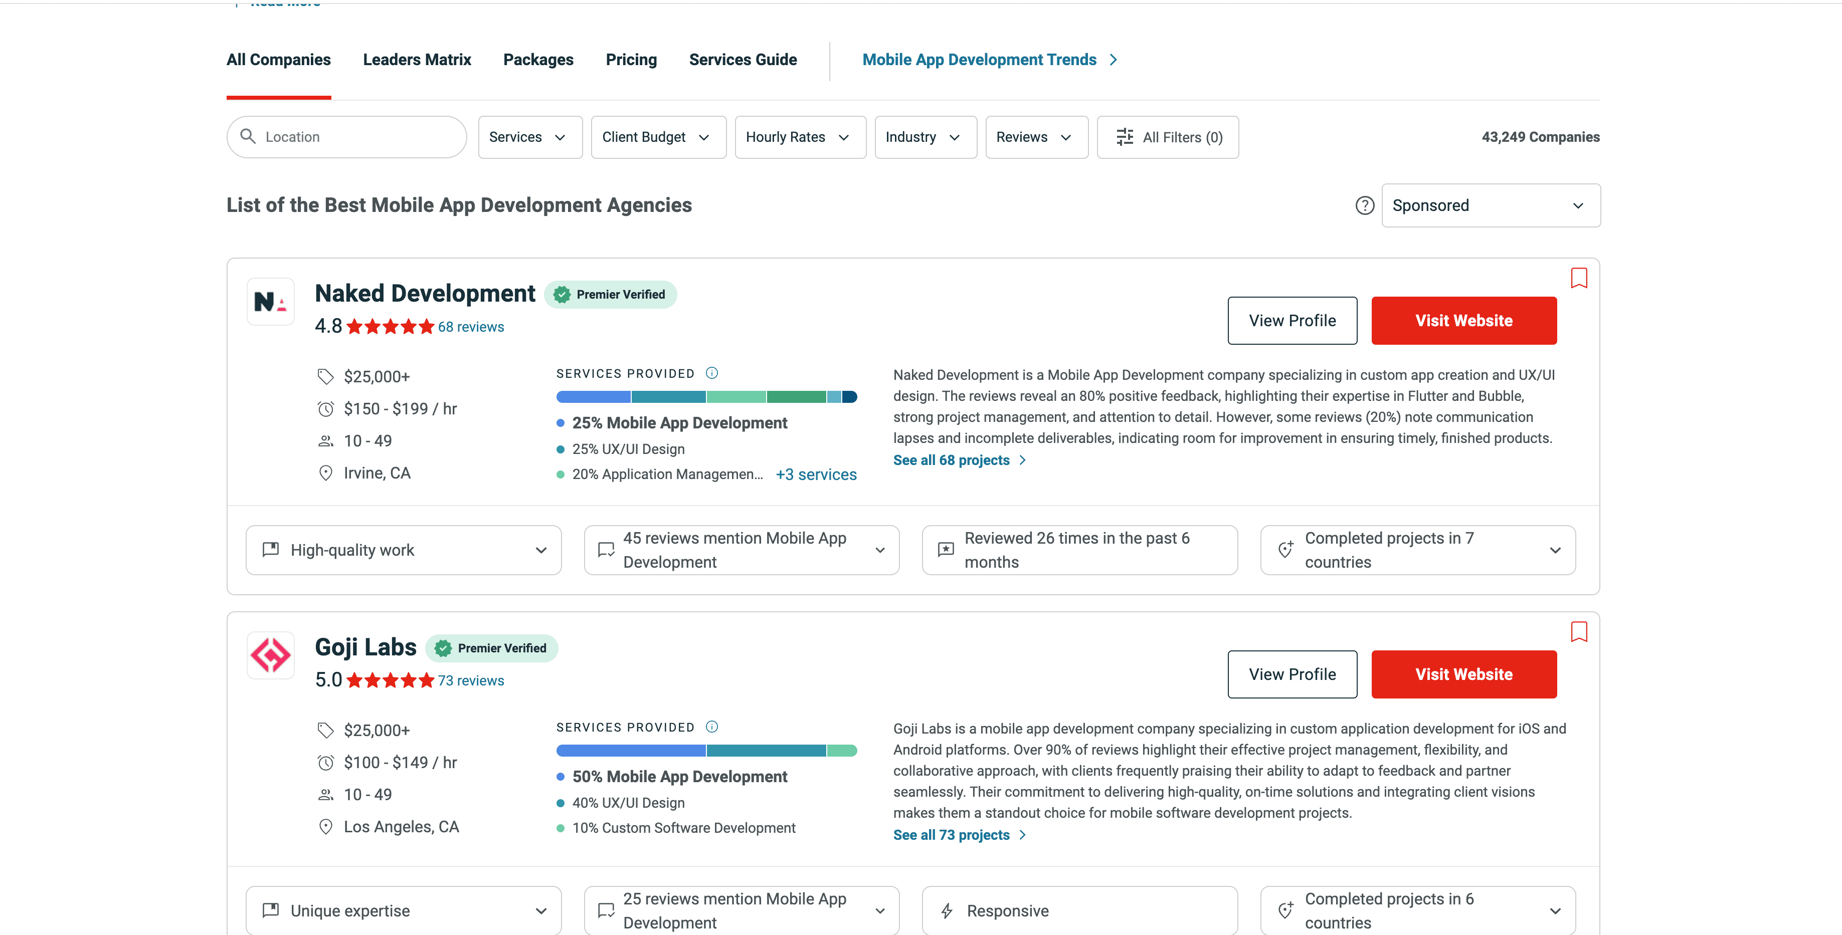Viewport: 1842px width, 935px height.
Task: Click Premier Verified badge next to Goji Labs
Action: (492, 648)
